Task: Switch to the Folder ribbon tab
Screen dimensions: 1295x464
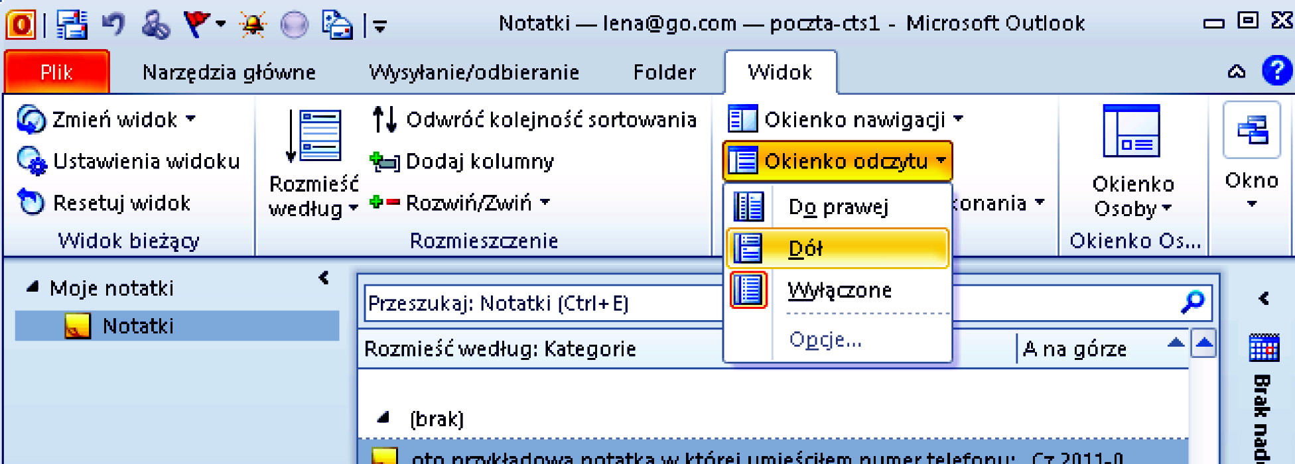Action: point(664,72)
